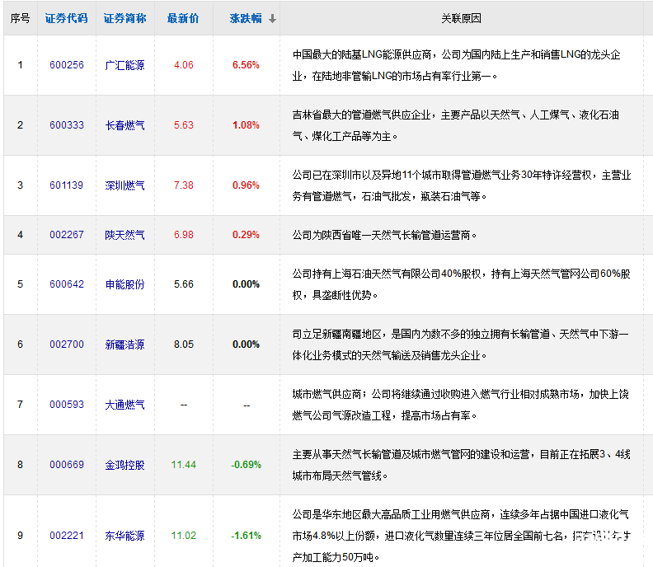Click row number 1
653x567 pixels.
20,65
